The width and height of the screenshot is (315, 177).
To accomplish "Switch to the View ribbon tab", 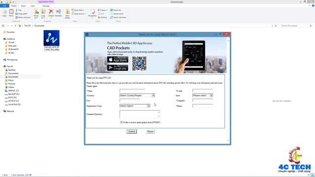I will [x=32, y=6].
